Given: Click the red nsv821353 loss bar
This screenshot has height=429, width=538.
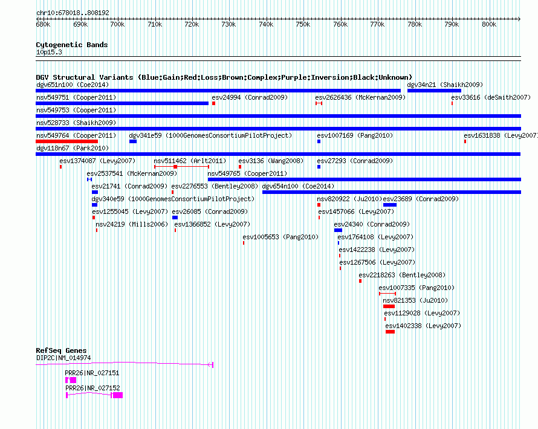Looking at the screenshot, I should click(389, 306).
